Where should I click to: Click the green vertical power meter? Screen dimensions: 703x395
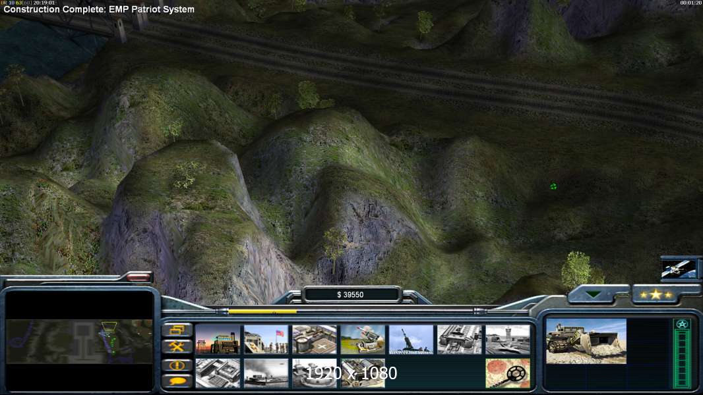(682, 359)
